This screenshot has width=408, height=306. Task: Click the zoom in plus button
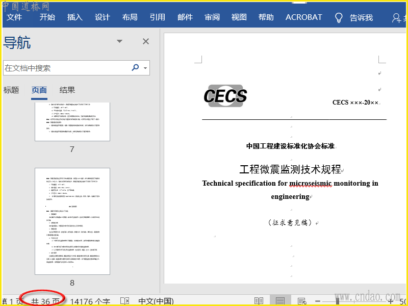[x=391, y=301]
